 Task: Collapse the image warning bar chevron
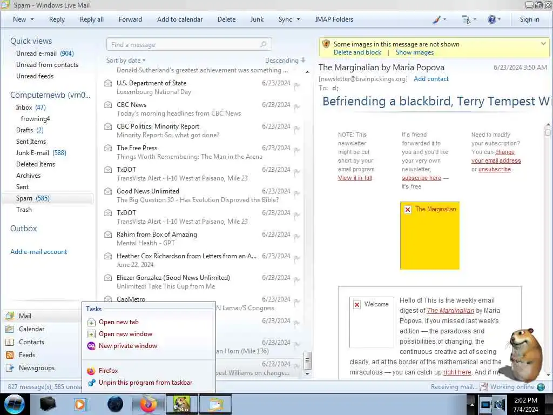point(543,44)
